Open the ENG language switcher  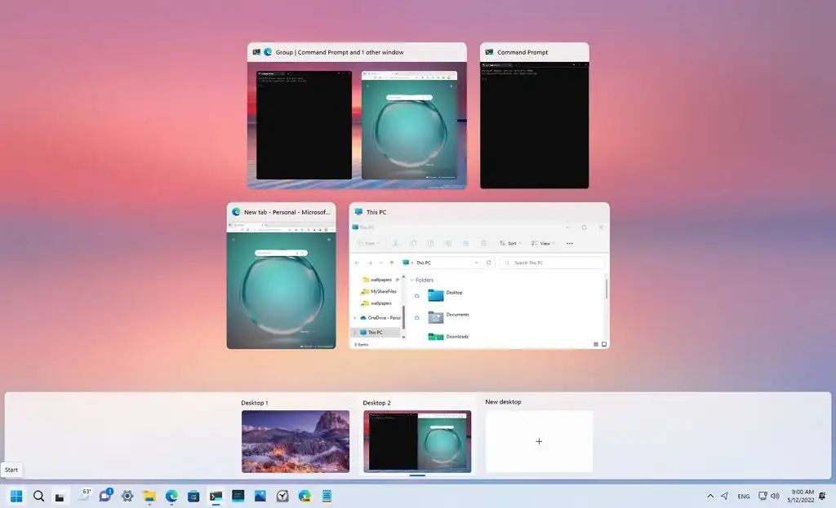743,497
